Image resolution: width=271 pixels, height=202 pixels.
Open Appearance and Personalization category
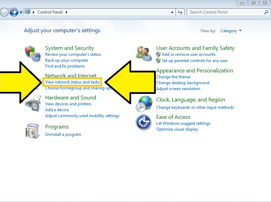(195, 71)
